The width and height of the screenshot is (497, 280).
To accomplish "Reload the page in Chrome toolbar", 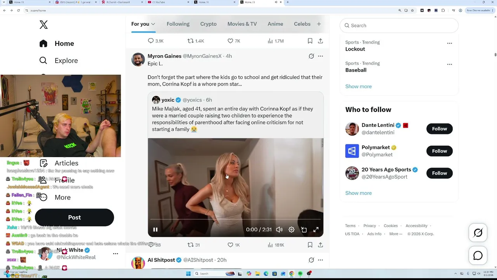I will coord(18,10).
